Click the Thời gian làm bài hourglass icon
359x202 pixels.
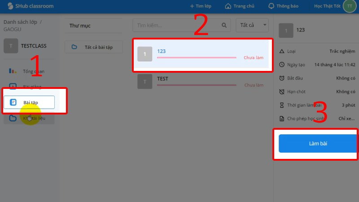(282, 105)
